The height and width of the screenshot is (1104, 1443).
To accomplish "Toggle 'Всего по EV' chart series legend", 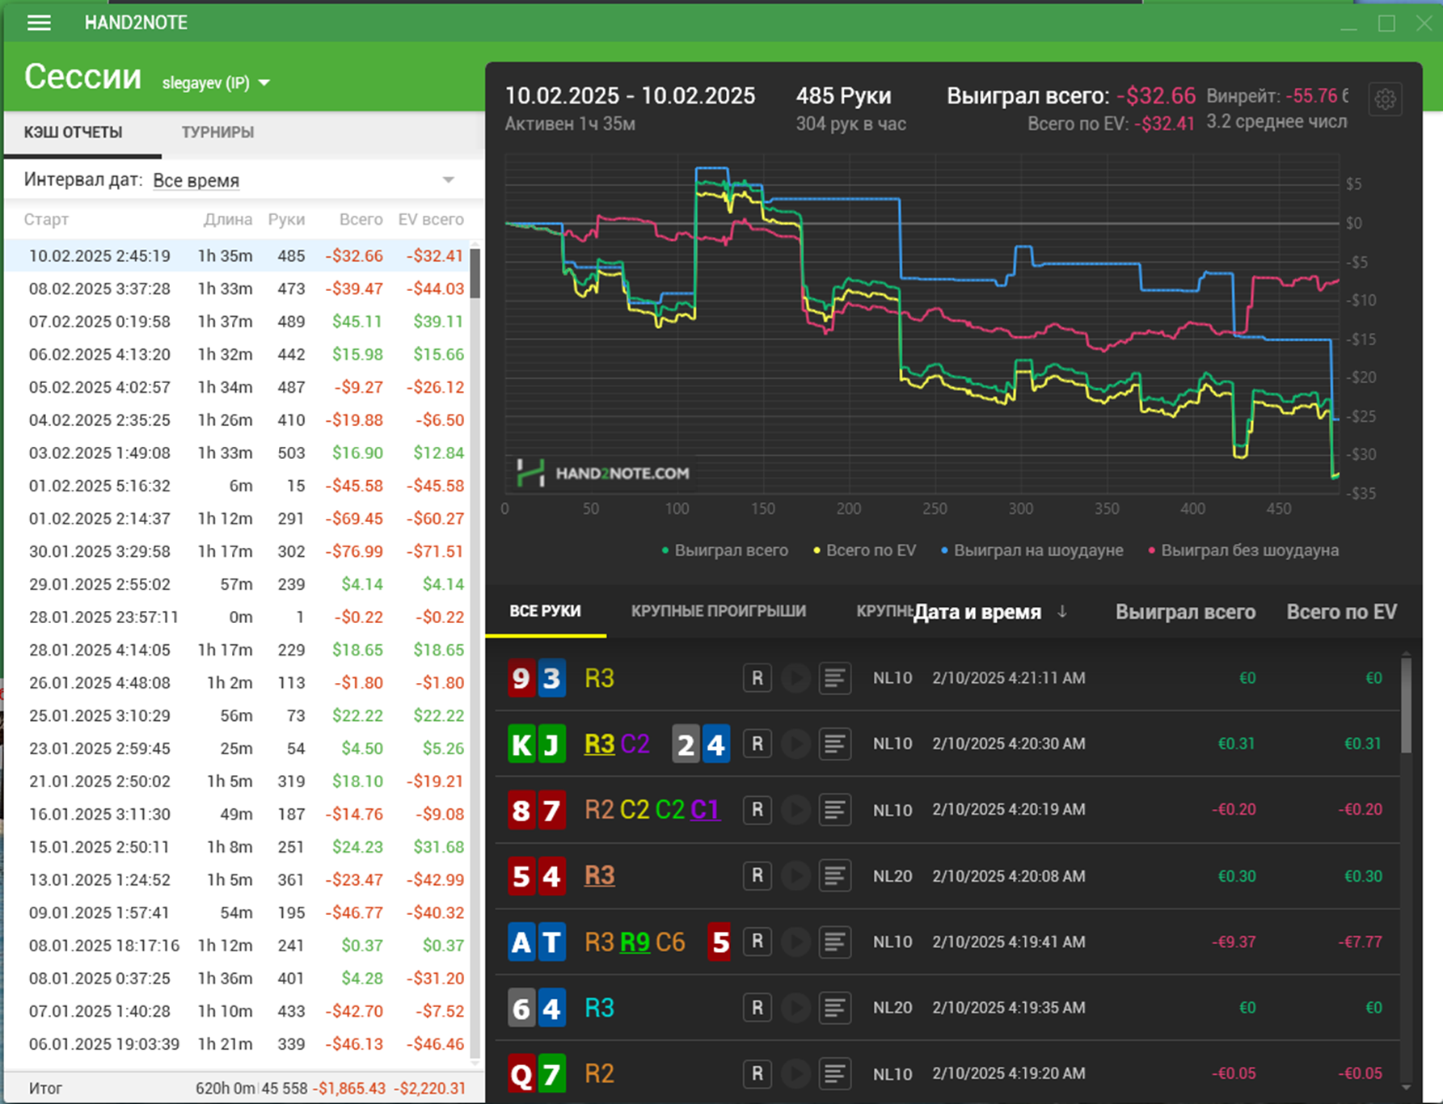I will tap(864, 550).
